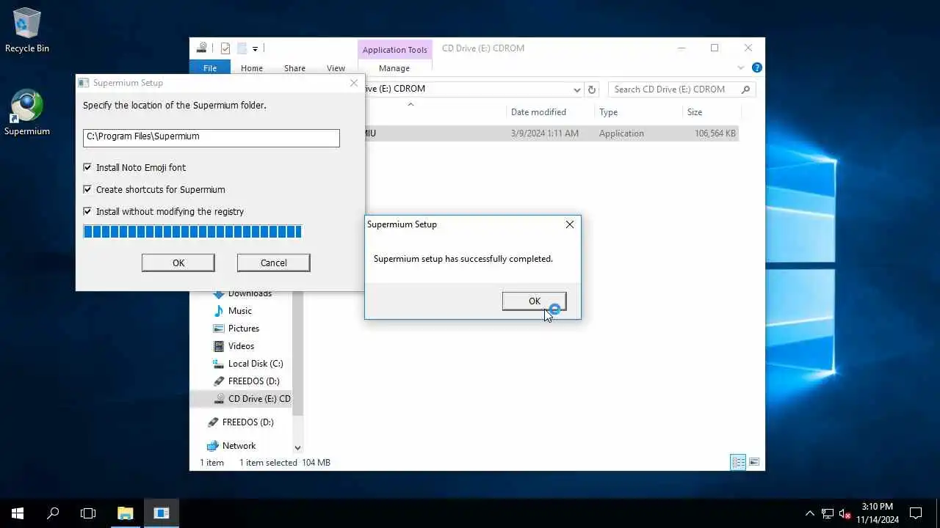Select Videos in navigation pane
This screenshot has height=528, width=940.
(x=241, y=346)
